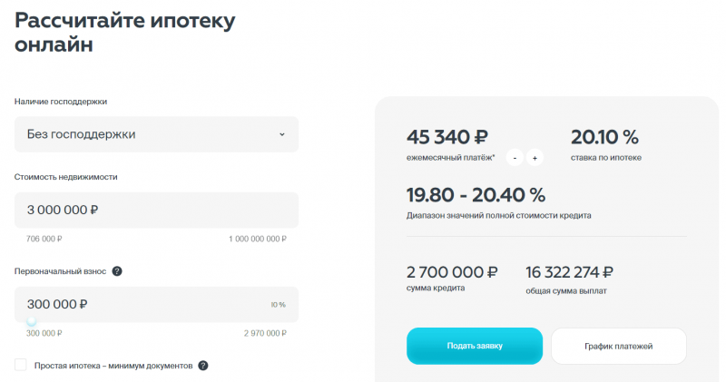726x382 pixels.
Task: Click maximum down payment label 2 970 000 ₽
Action: [265, 334]
